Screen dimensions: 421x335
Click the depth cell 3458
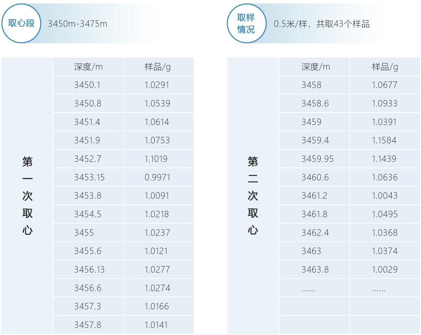[x=311, y=85]
